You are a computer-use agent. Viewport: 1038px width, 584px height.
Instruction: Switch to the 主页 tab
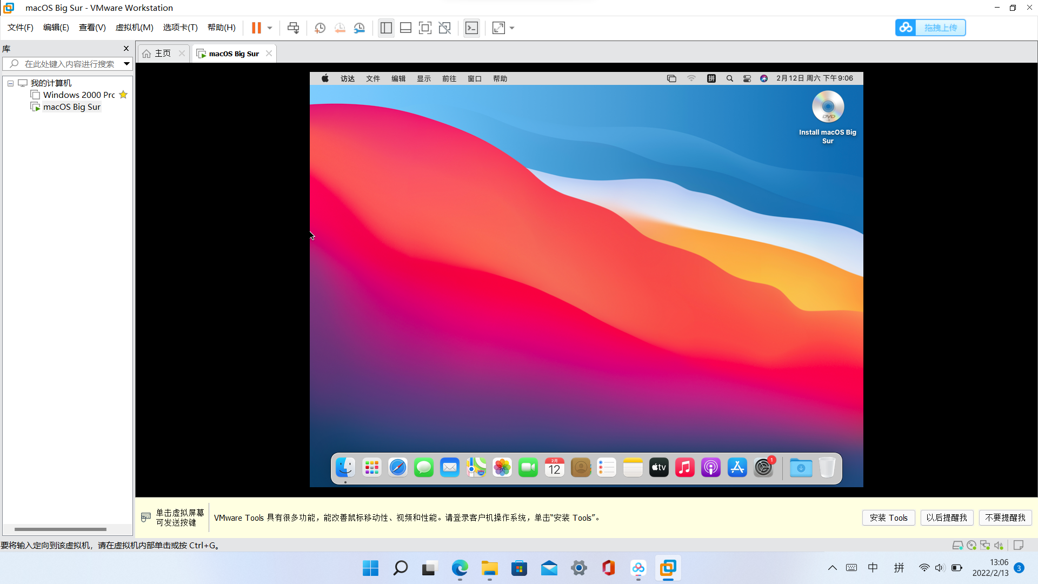coord(162,54)
